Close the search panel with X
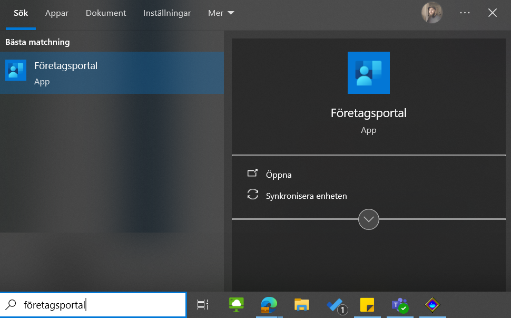511x318 pixels. 493,13
